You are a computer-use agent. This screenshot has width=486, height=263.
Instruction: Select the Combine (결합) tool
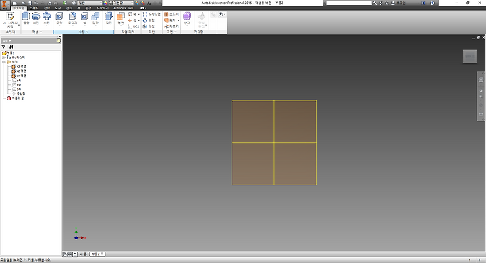pyautogui.click(x=95, y=19)
